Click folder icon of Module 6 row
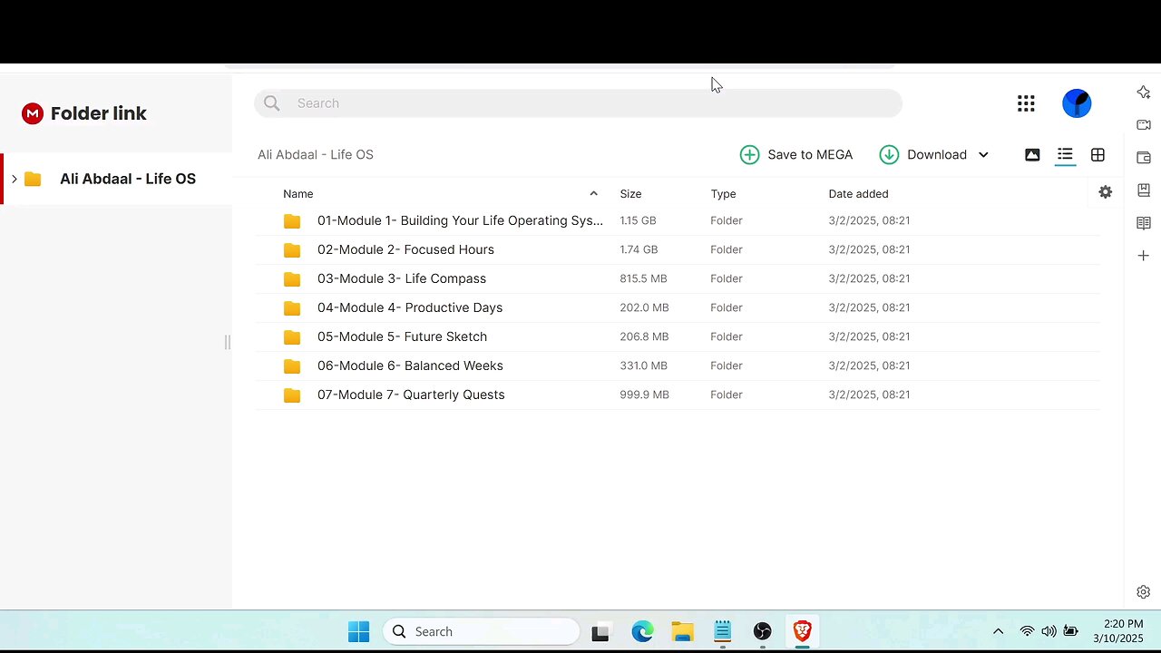1161x653 pixels. click(x=291, y=366)
